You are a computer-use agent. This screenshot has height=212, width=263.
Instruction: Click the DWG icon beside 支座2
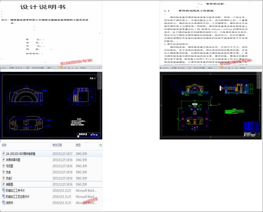[3, 178]
